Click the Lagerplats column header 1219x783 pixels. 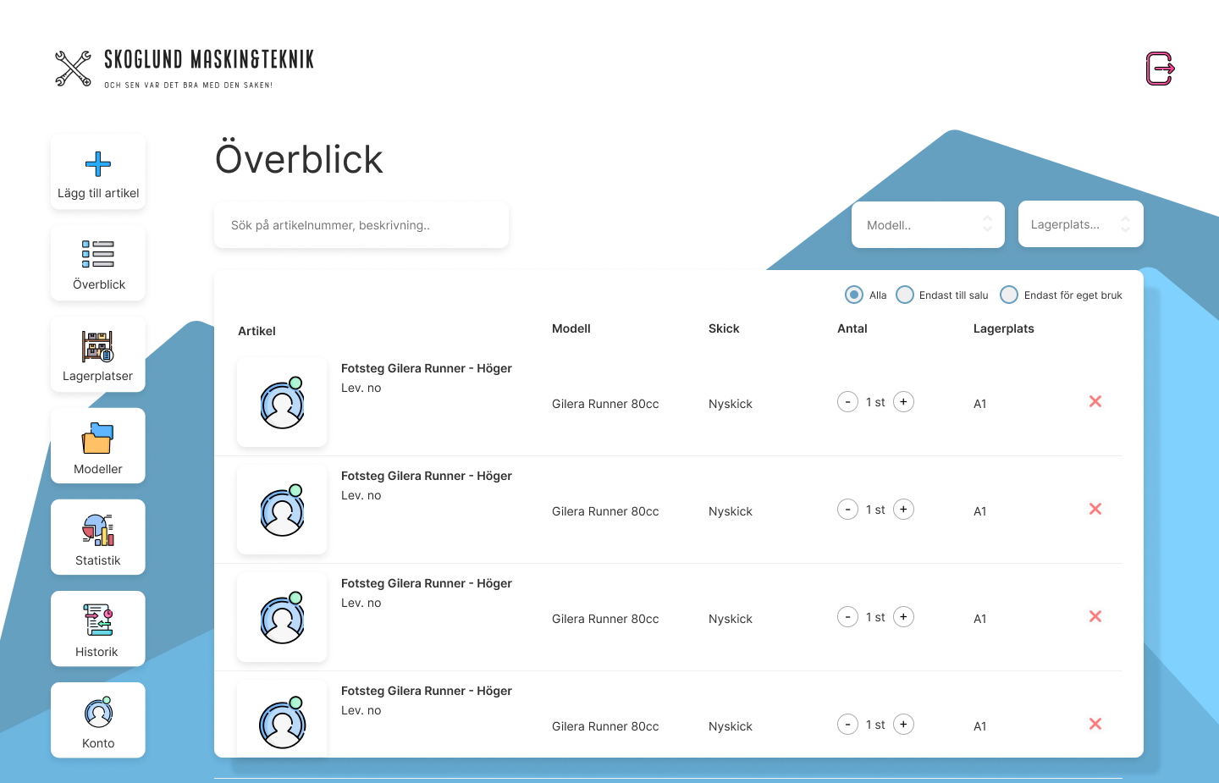point(1004,328)
